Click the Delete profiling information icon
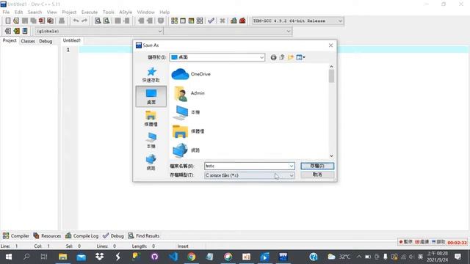 tap(242, 21)
